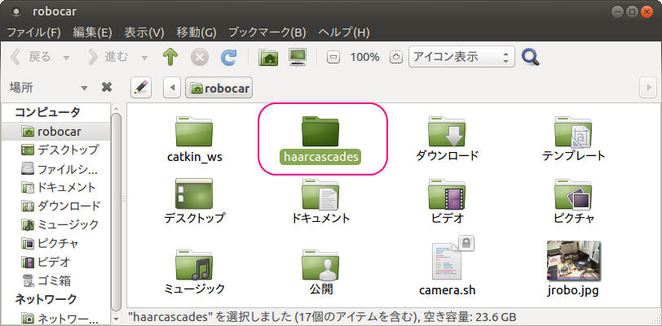Select the 公開 public folder icon

click(x=320, y=265)
